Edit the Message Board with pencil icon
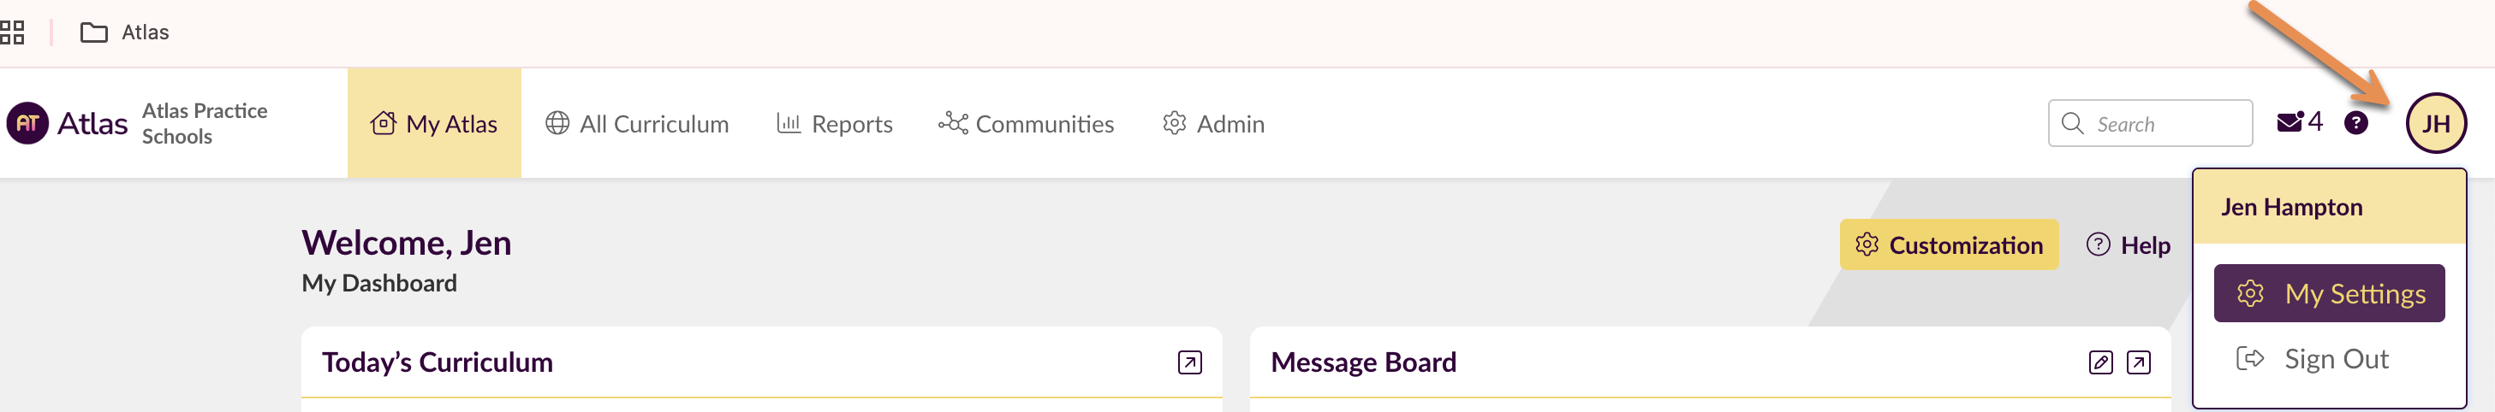 tap(2099, 362)
